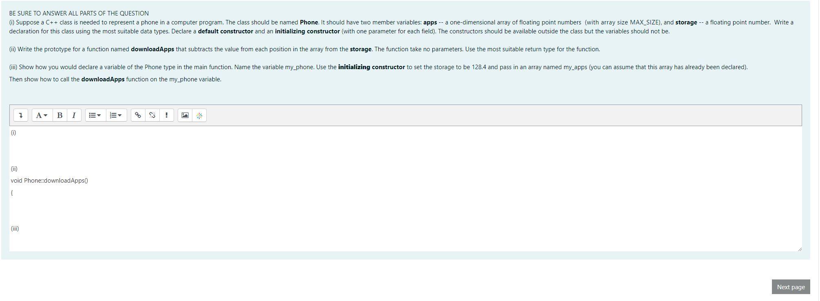Insert an image using the picture icon
The width and height of the screenshot is (820, 301).
tap(185, 115)
